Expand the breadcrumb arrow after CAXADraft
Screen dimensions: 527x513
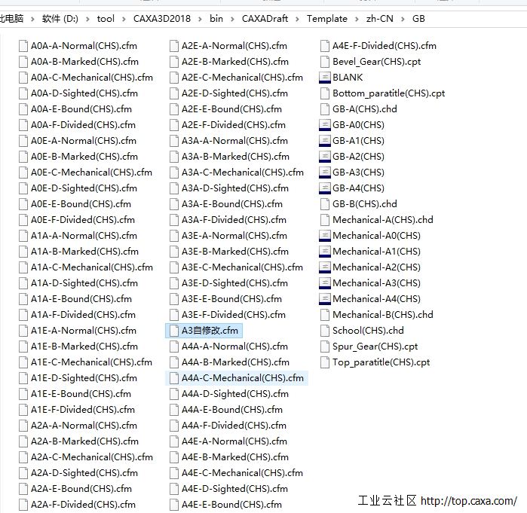tap(298, 19)
